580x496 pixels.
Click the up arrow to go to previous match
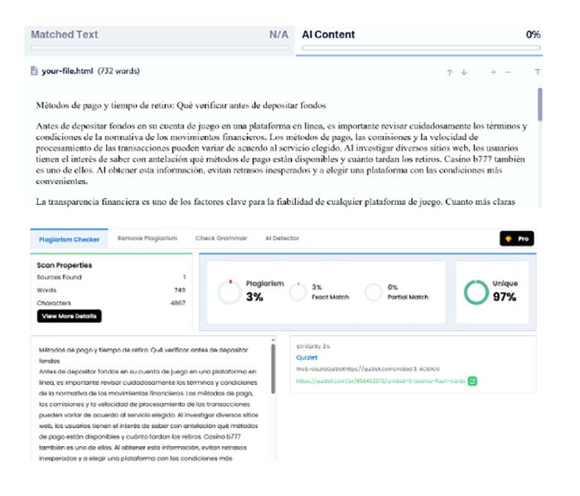tap(449, 72)
